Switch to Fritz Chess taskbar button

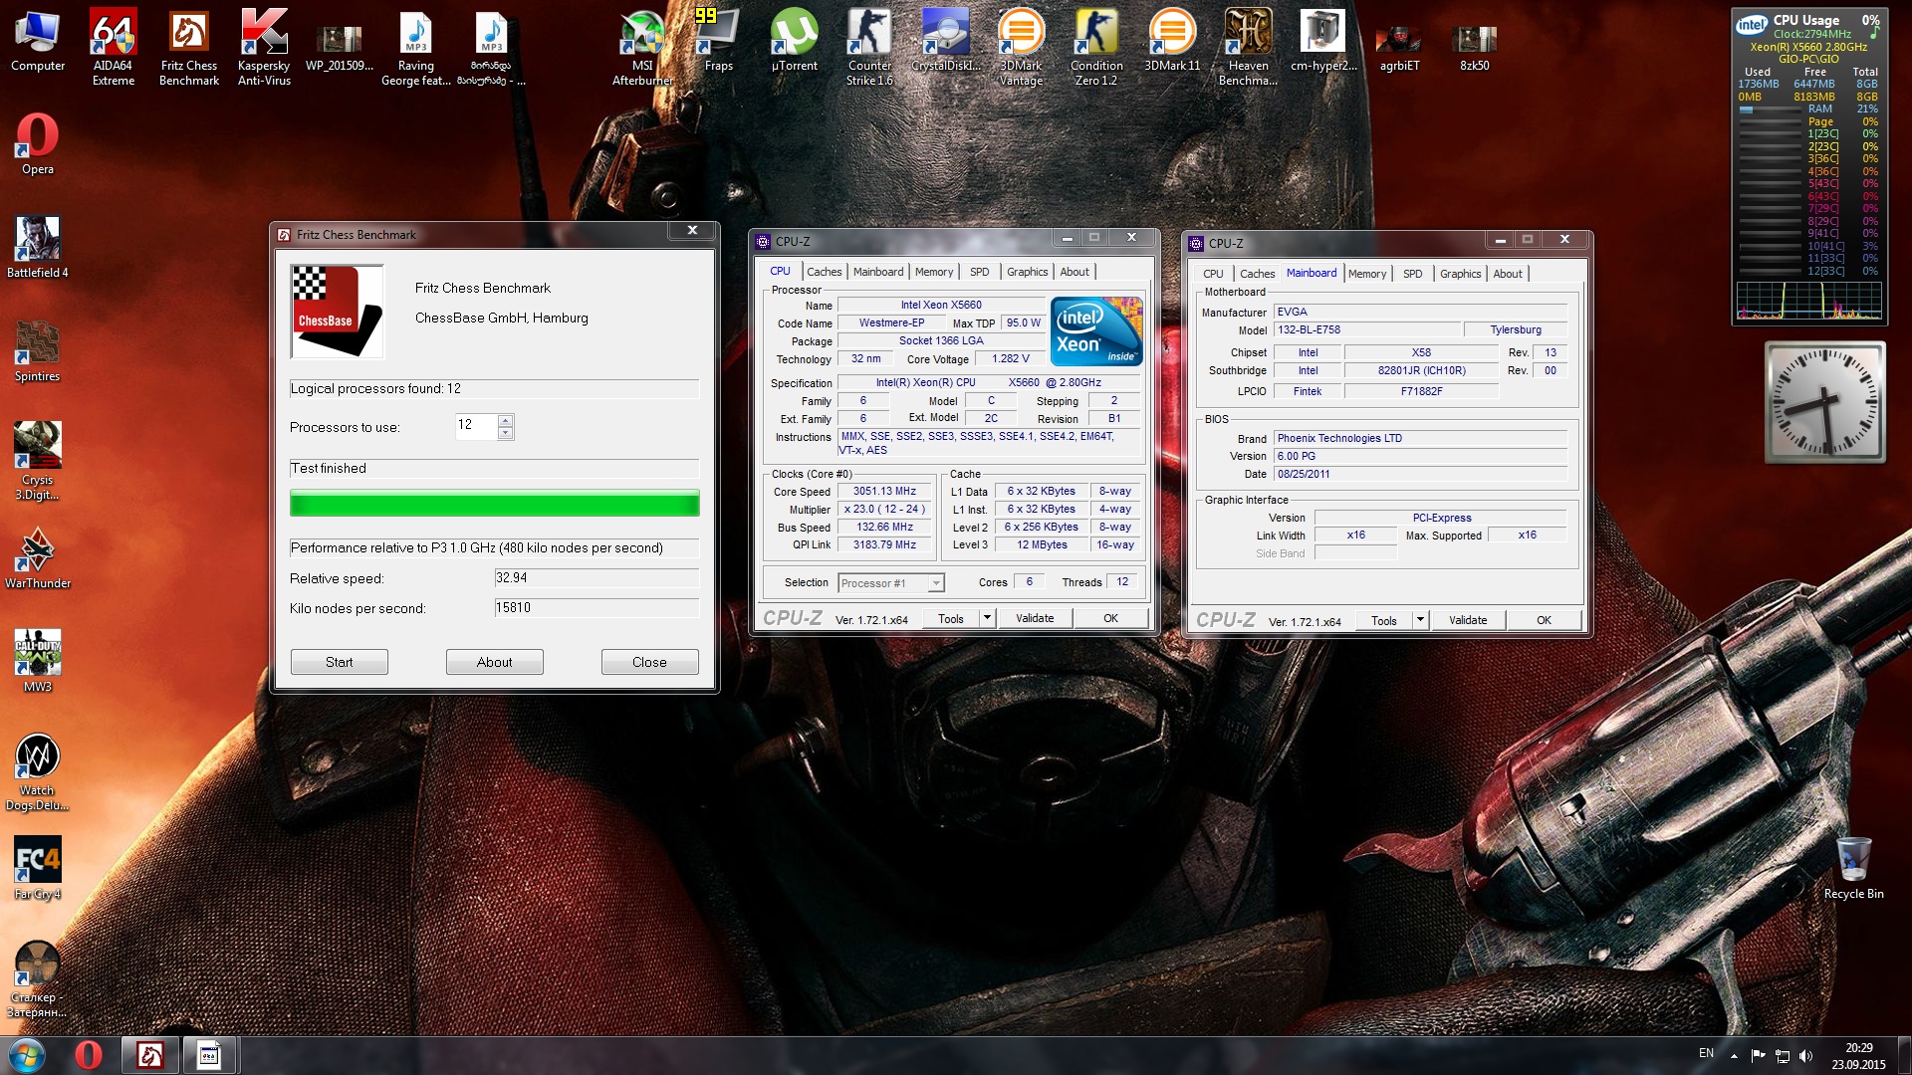tap(150, 1055)
